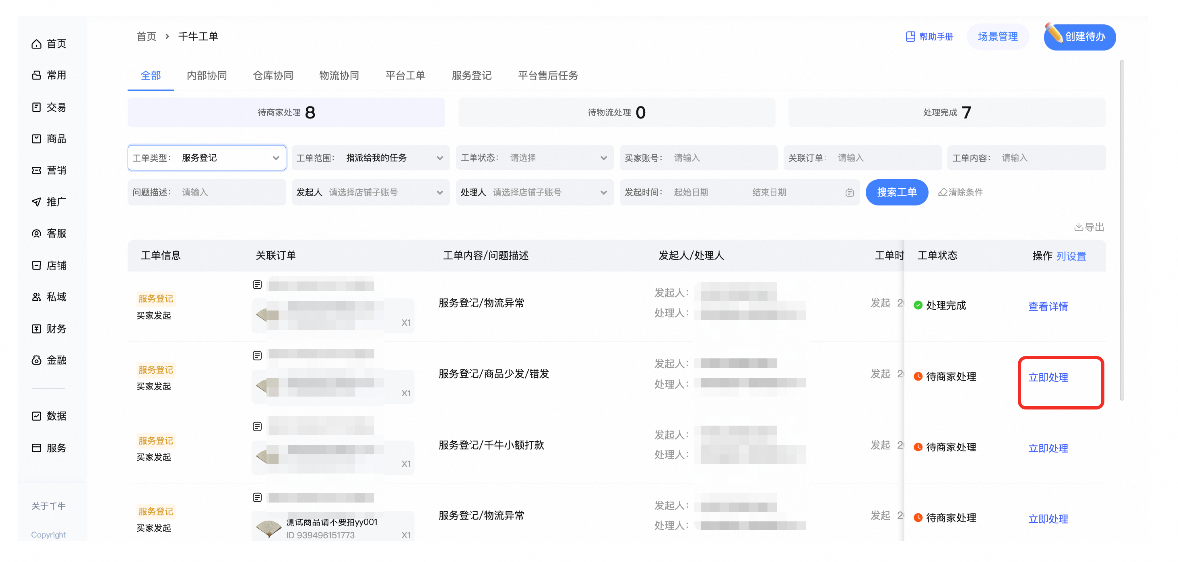1178x562 pixels.
Task: Open the 帮助手册 help manual link
Action: pyautogui.click(x=929, y=37)
